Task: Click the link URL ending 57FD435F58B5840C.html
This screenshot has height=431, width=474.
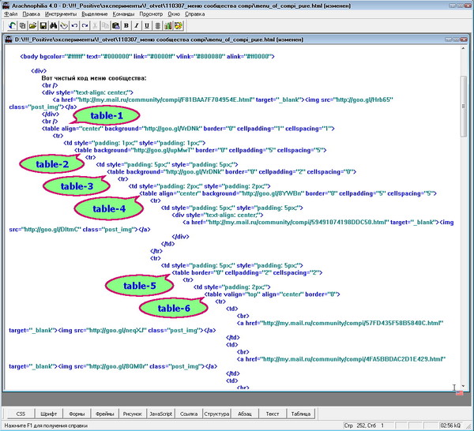Action: (x=352, y=323)
